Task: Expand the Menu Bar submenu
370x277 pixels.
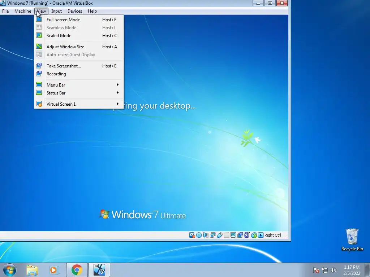Action: click(79, 85)
